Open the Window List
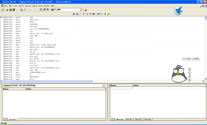 coord(48,10)
